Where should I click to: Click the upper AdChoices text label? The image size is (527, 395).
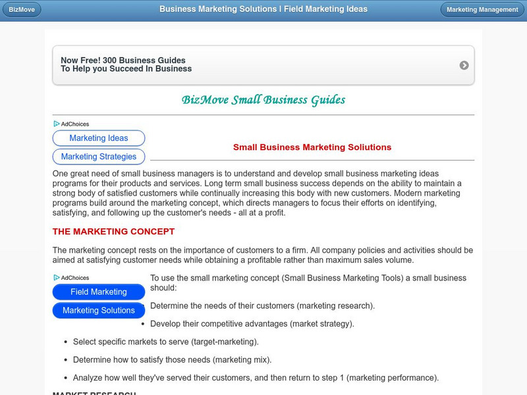(x=74, y=123)
